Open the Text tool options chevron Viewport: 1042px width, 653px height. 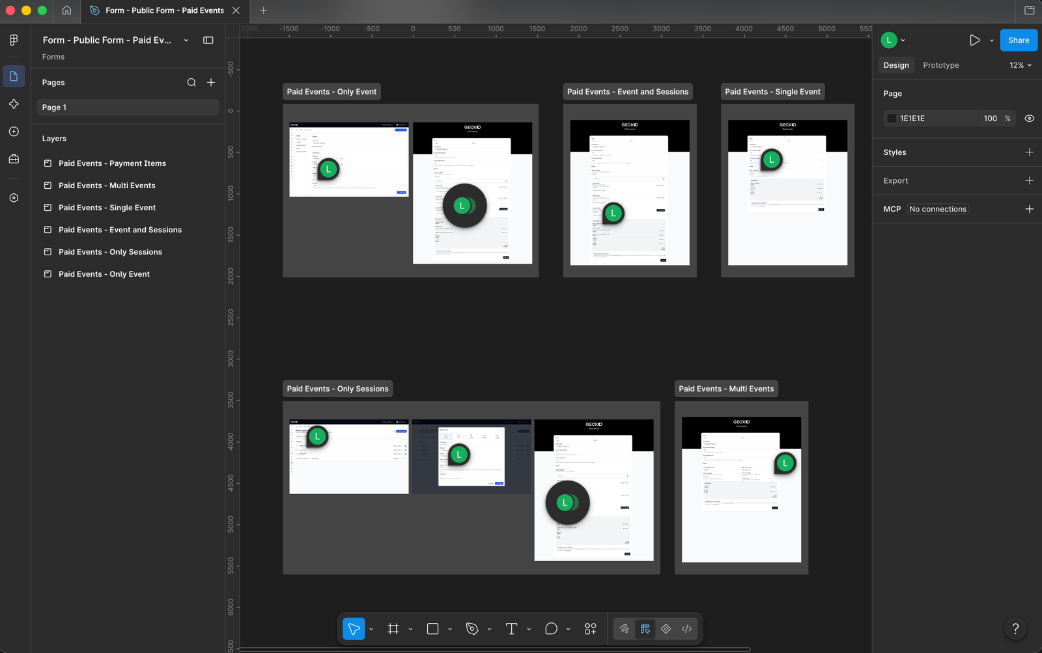(x=529, y=629)
